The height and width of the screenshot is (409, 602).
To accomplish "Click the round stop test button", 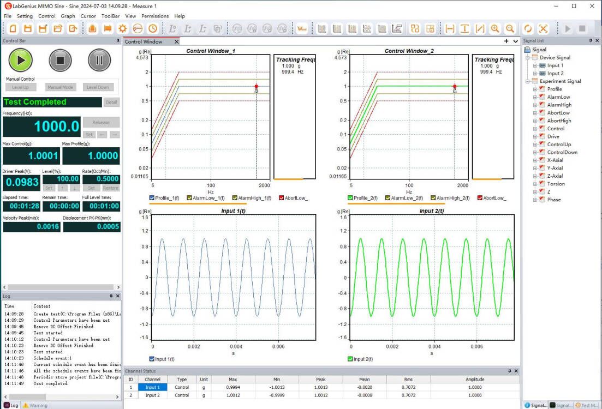I will pos(60,60).
